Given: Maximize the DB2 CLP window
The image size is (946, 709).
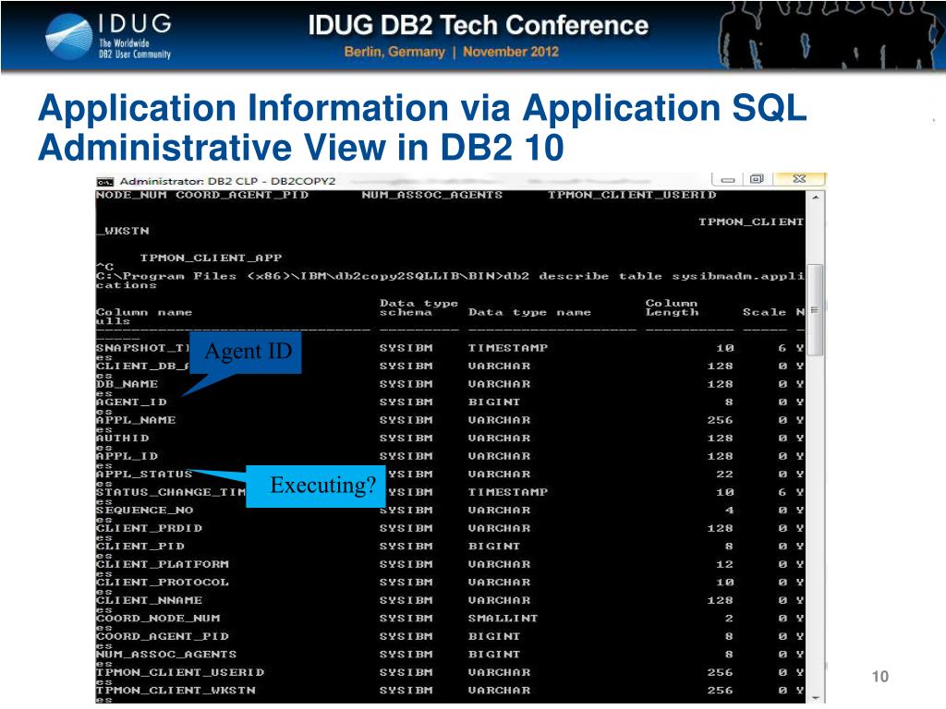Looking at the screenshot, I should tap(757, 179).
